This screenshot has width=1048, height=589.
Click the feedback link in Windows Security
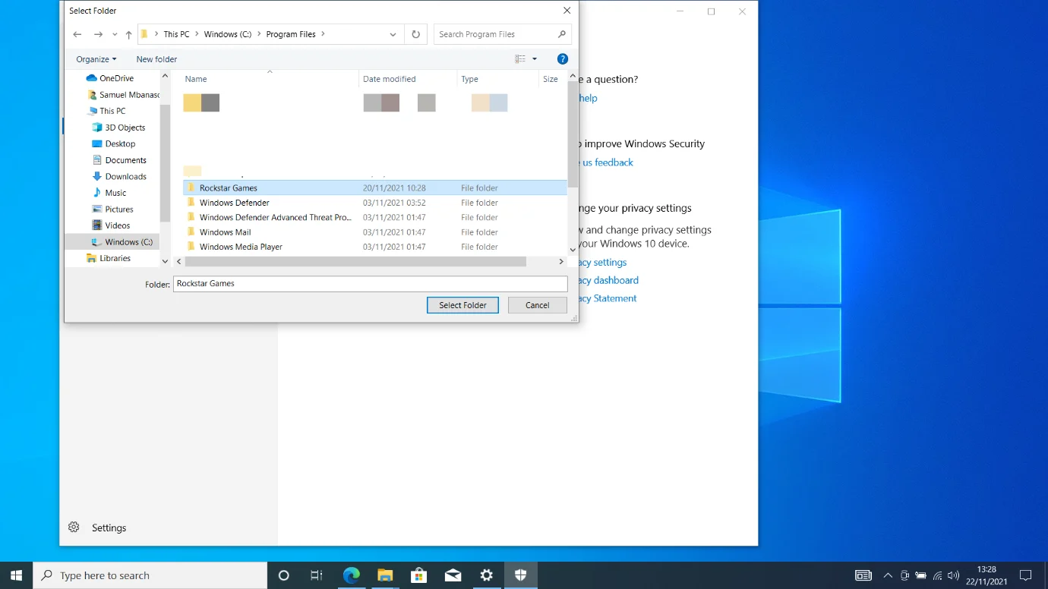tap(606, 162)
